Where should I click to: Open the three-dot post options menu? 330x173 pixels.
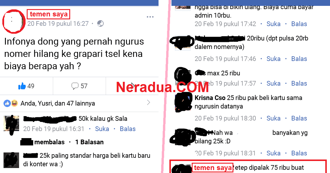[150, 17]
